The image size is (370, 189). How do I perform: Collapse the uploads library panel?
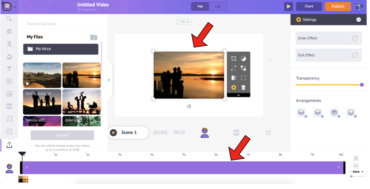click(109, 80)
